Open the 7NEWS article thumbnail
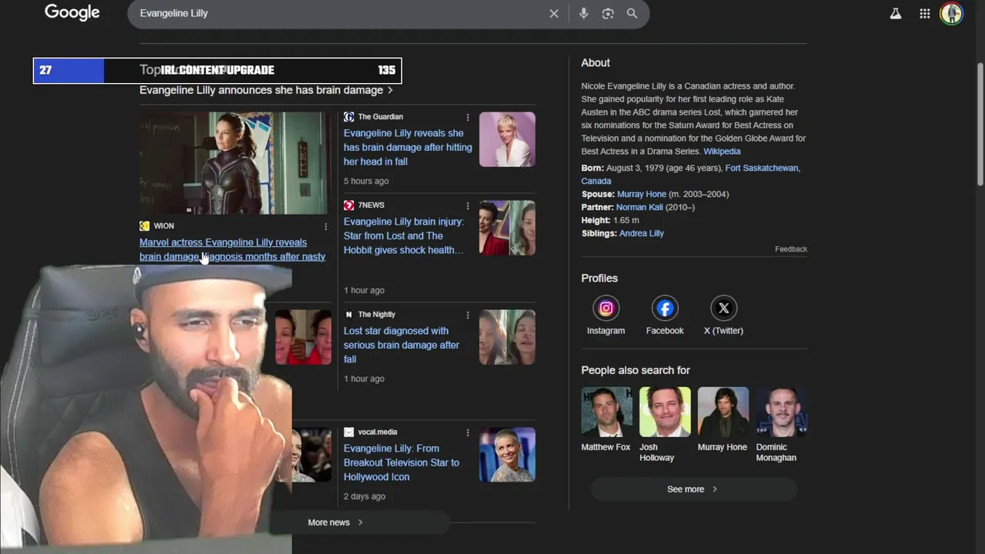 tap(507, 228)
